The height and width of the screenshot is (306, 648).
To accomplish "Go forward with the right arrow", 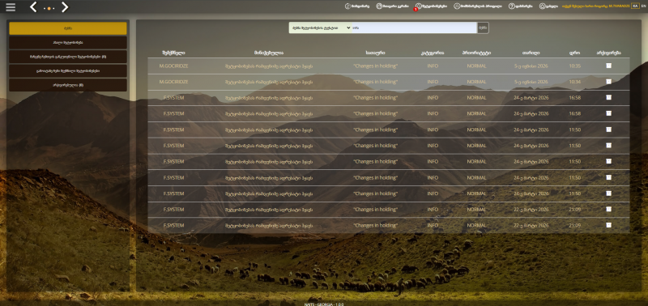I will [x=65, y=6].
